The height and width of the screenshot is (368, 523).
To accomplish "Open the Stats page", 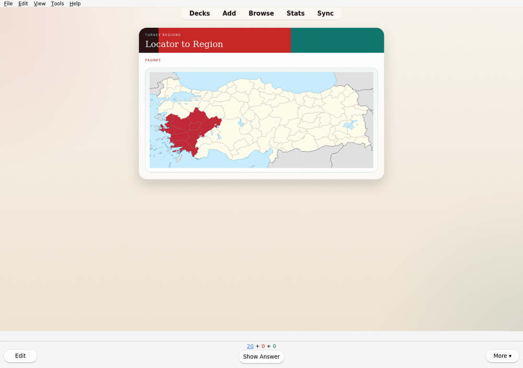I will (x=295, y=14).
